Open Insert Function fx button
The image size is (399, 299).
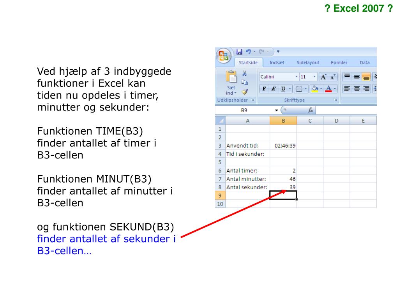tap(310, 110)
